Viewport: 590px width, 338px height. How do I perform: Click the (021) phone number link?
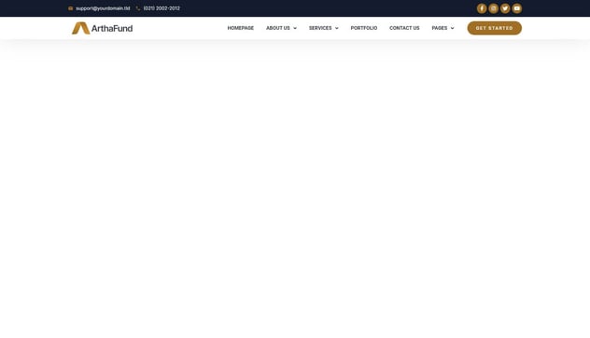(x=162, y=8)
